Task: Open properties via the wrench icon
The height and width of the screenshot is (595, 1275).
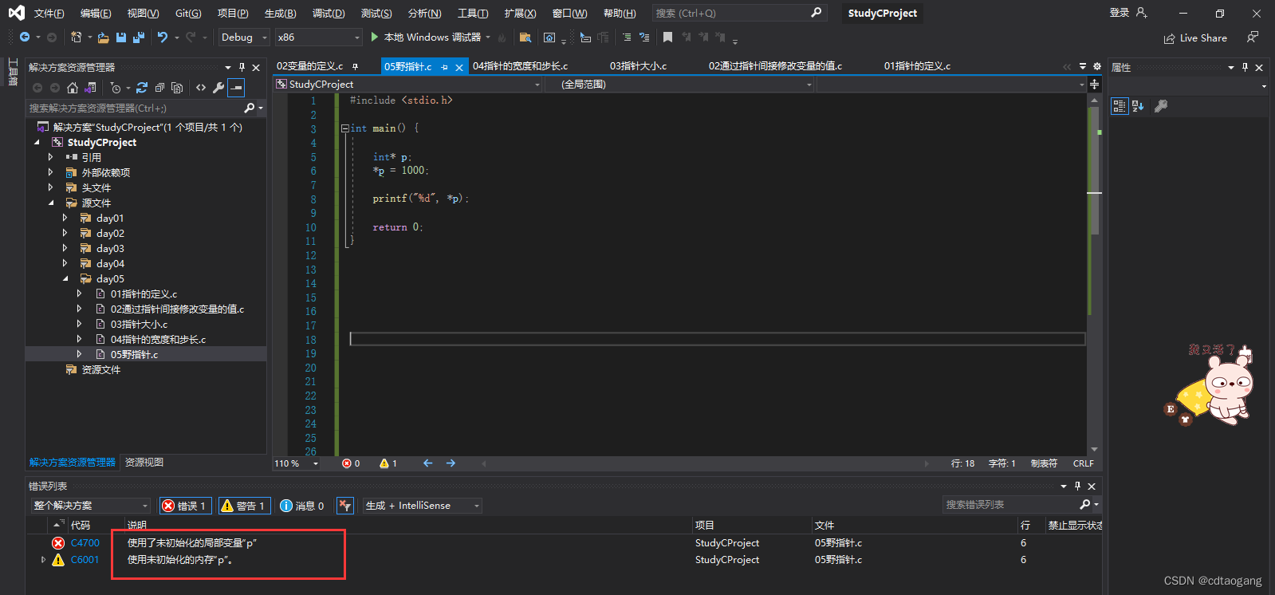Action: pos(218,88)
